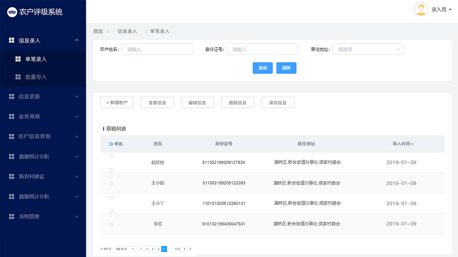Screen dimensions: 458x257
Task: Click the 业务审核 icon in sidebar
Action: point(12,116)
